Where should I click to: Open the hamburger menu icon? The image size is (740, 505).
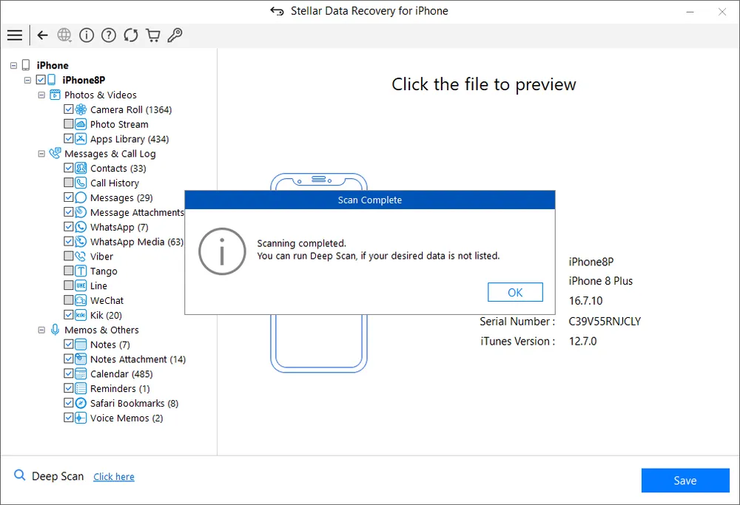pos(14,35)
